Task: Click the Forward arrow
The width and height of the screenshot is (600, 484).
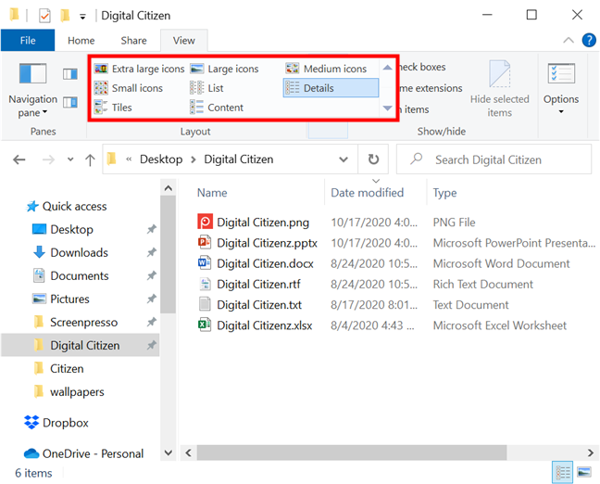Action: (x=48, y=159)
